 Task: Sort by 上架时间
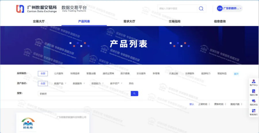pos(204,104)
